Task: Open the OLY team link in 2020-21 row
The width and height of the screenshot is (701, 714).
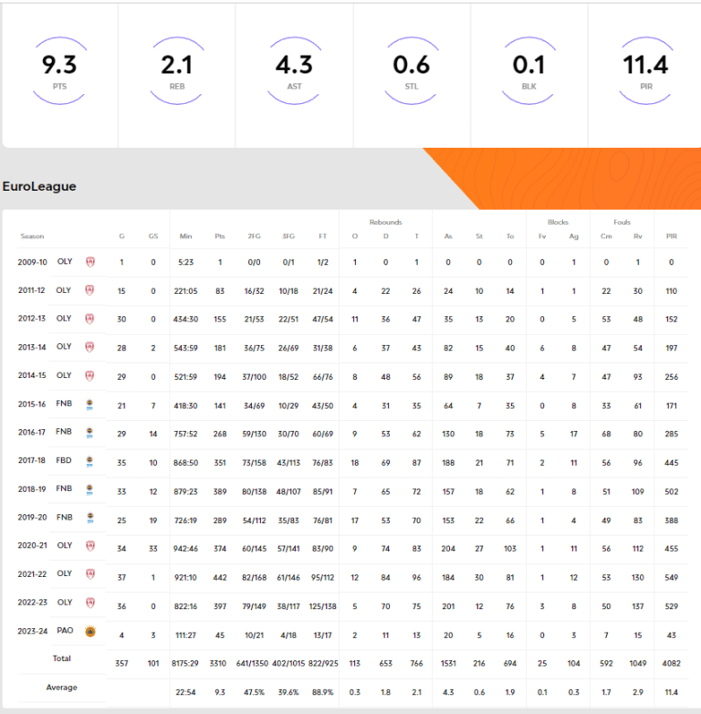Action: click(64, 546)
